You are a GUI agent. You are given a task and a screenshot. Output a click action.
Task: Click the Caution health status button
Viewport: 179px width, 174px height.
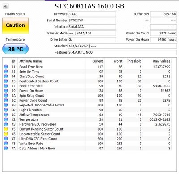(15, 26)
